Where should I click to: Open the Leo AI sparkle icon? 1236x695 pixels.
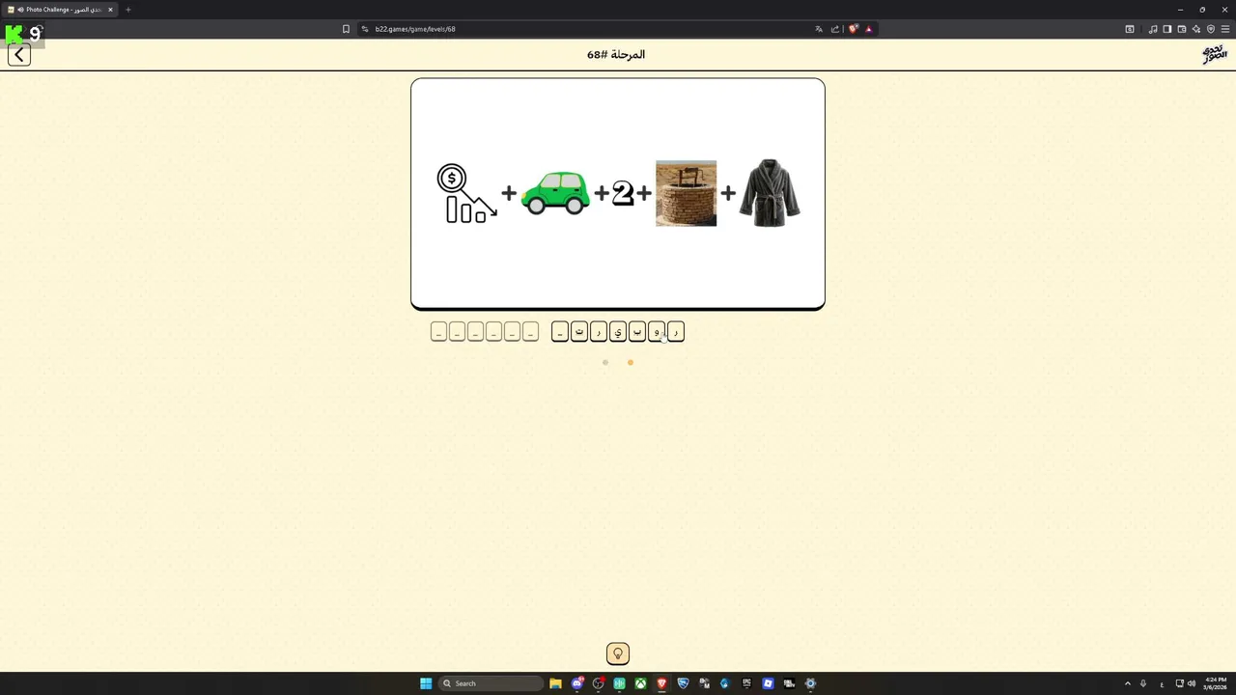click(1196, 29)
